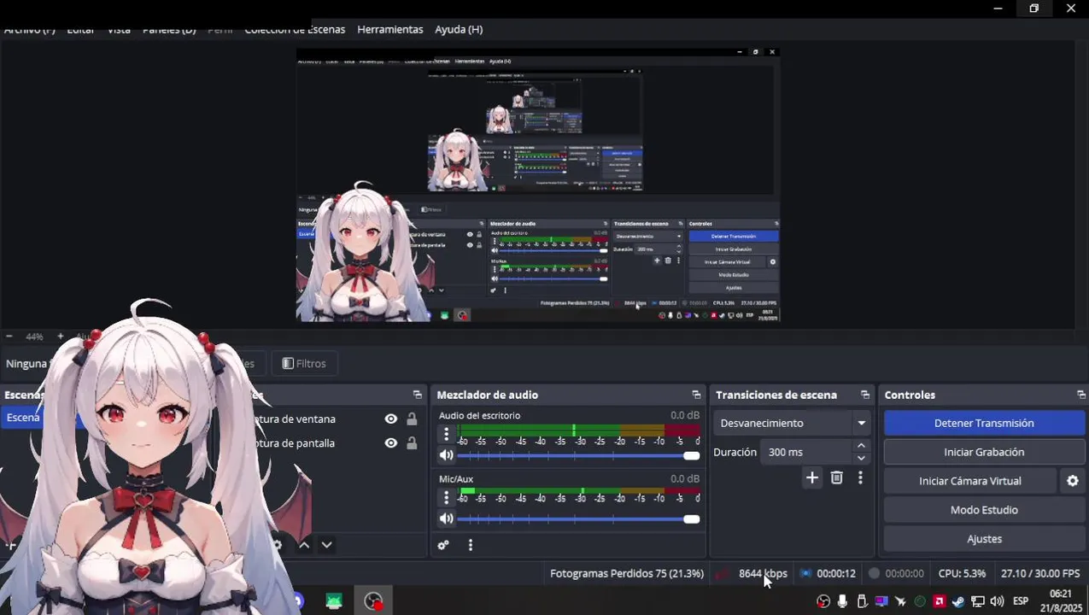The width and height of the screenshot is (1089, 615).
Task: Click the USB safely-remove tray icon
Action: 863,601
